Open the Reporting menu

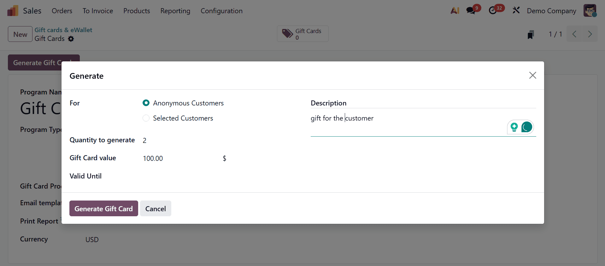pos(175,11)
